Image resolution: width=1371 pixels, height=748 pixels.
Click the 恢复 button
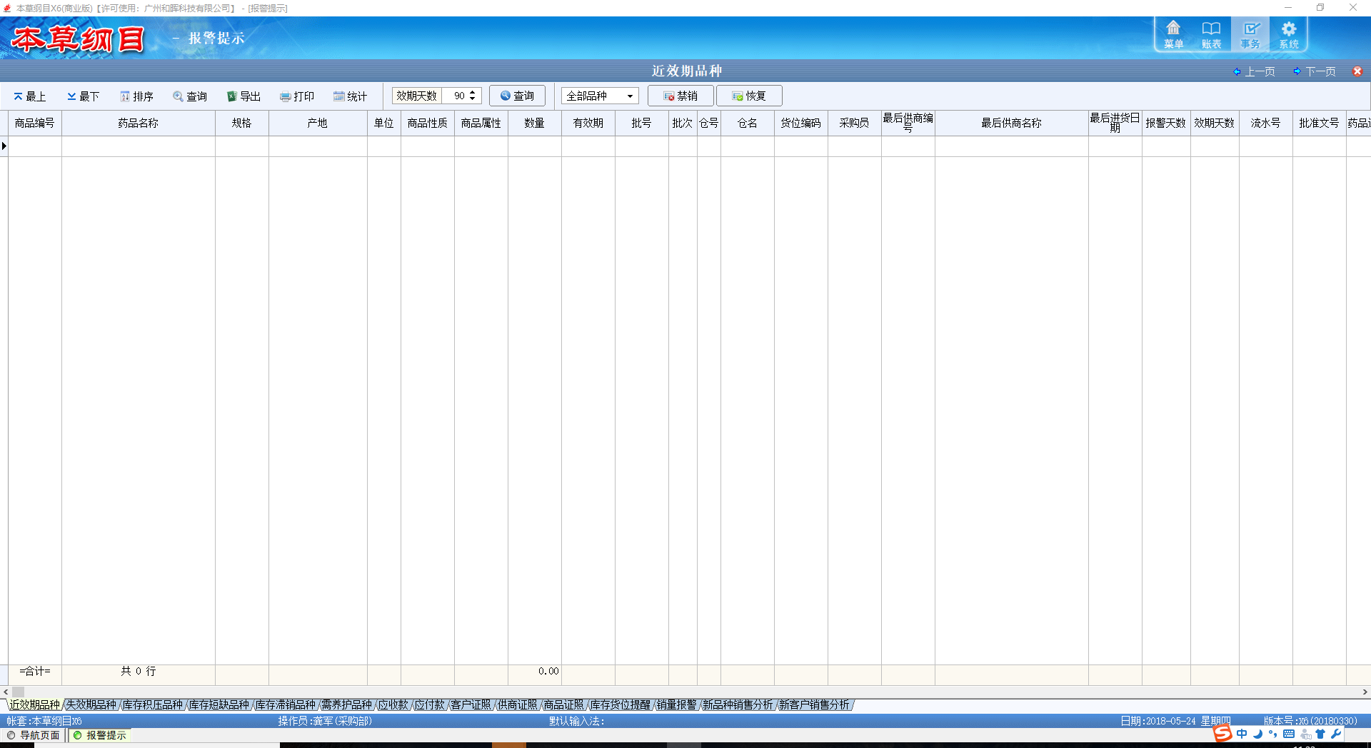pyautogui.click(x=749, y=96)
